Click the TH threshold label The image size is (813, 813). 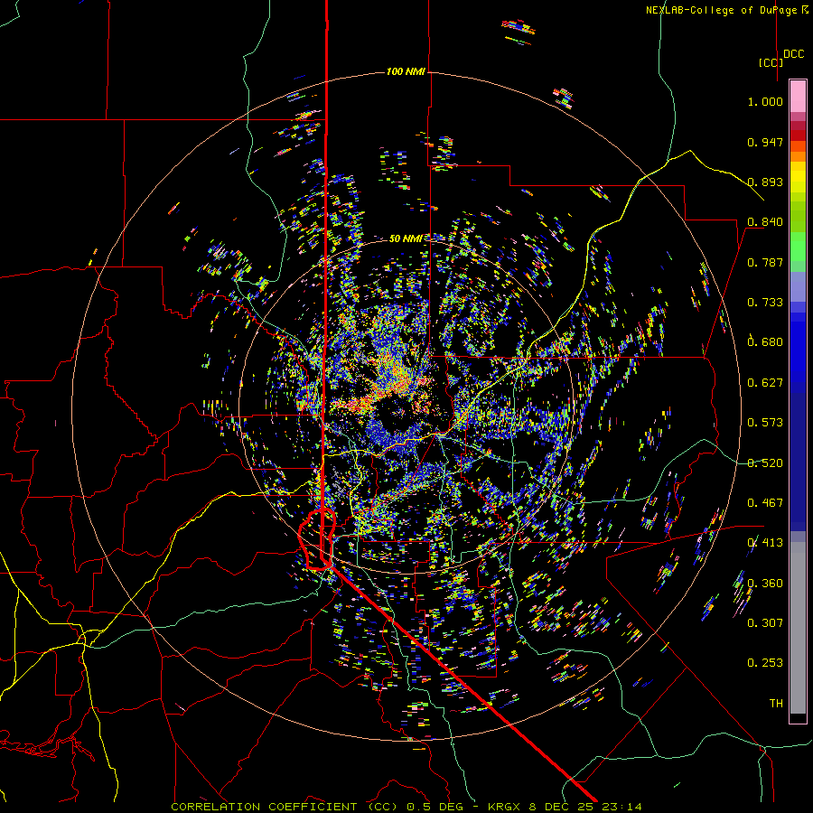[x=776, y=704]
